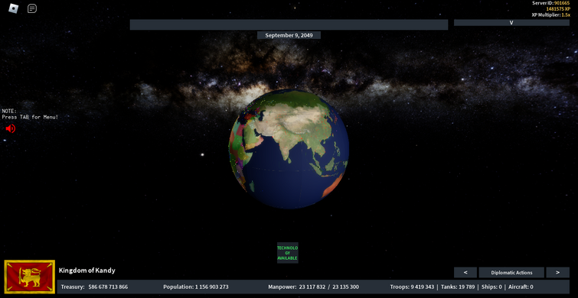Click the Troops count
This screenshot has height=298, width=578.
(412, 287)
